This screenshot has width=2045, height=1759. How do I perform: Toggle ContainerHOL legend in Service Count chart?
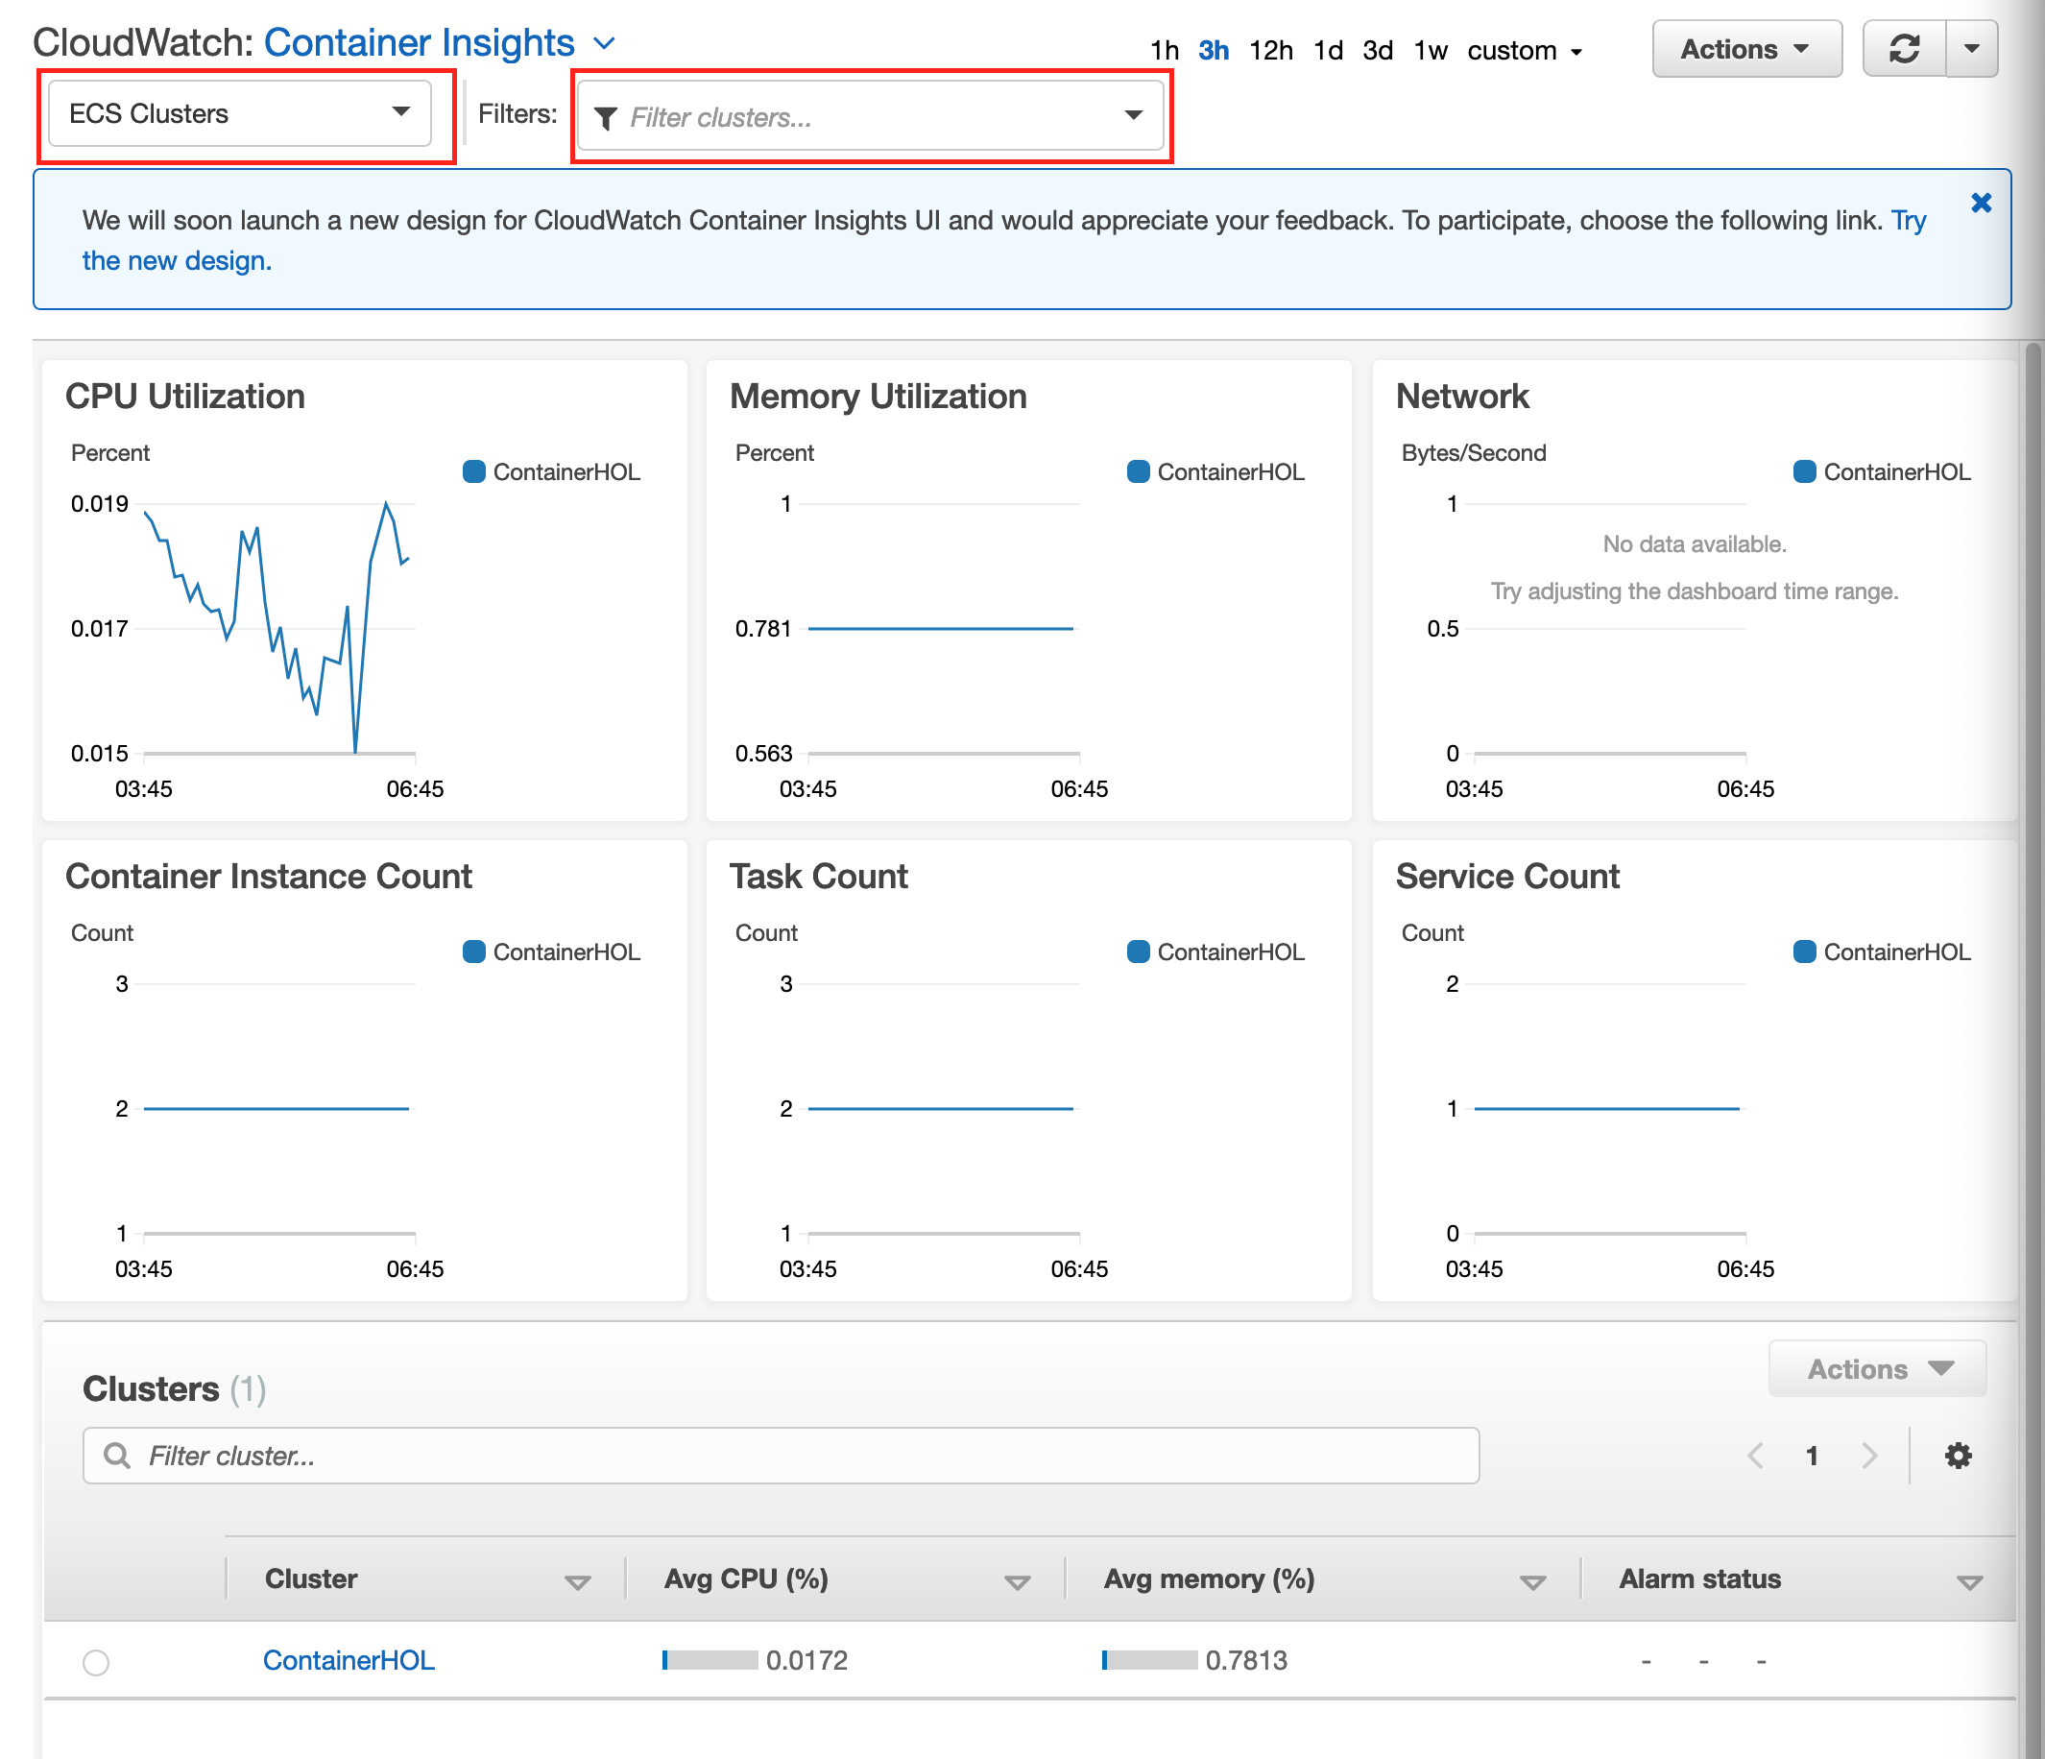(x=1882, y=952)
